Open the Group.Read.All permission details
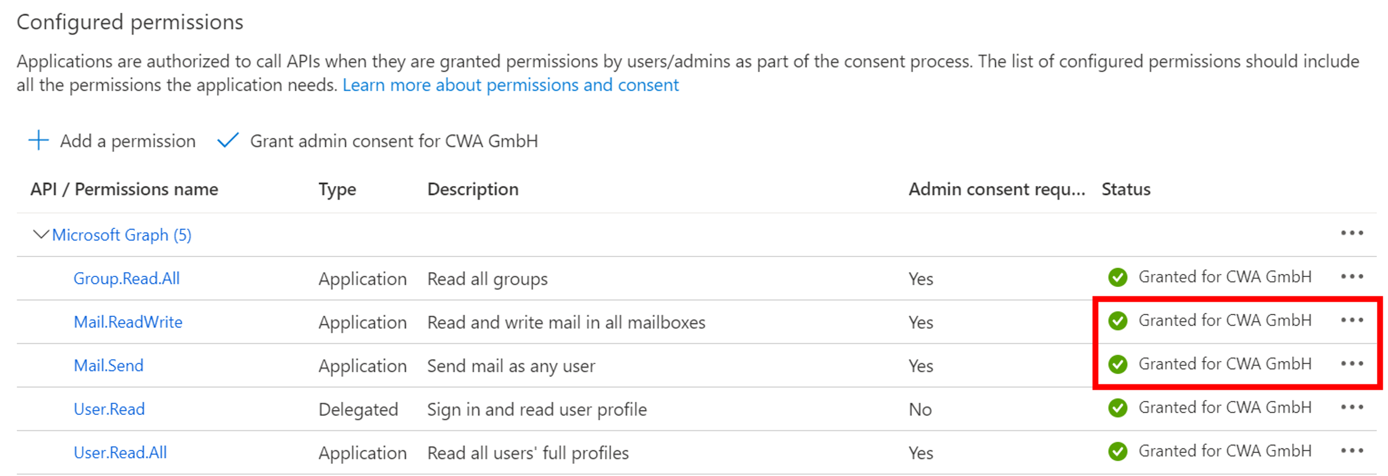 (x=126, y=279)
